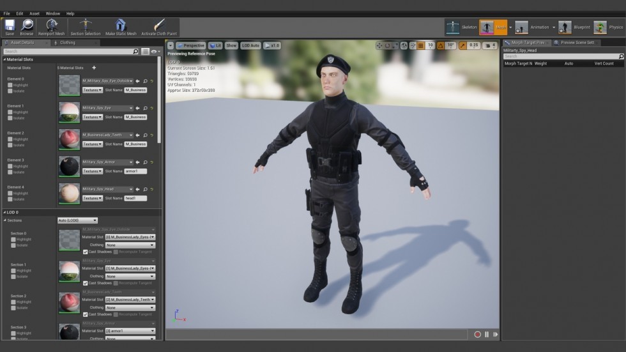
Task: Click the Save toolbar icon
Action: point(10,26)
